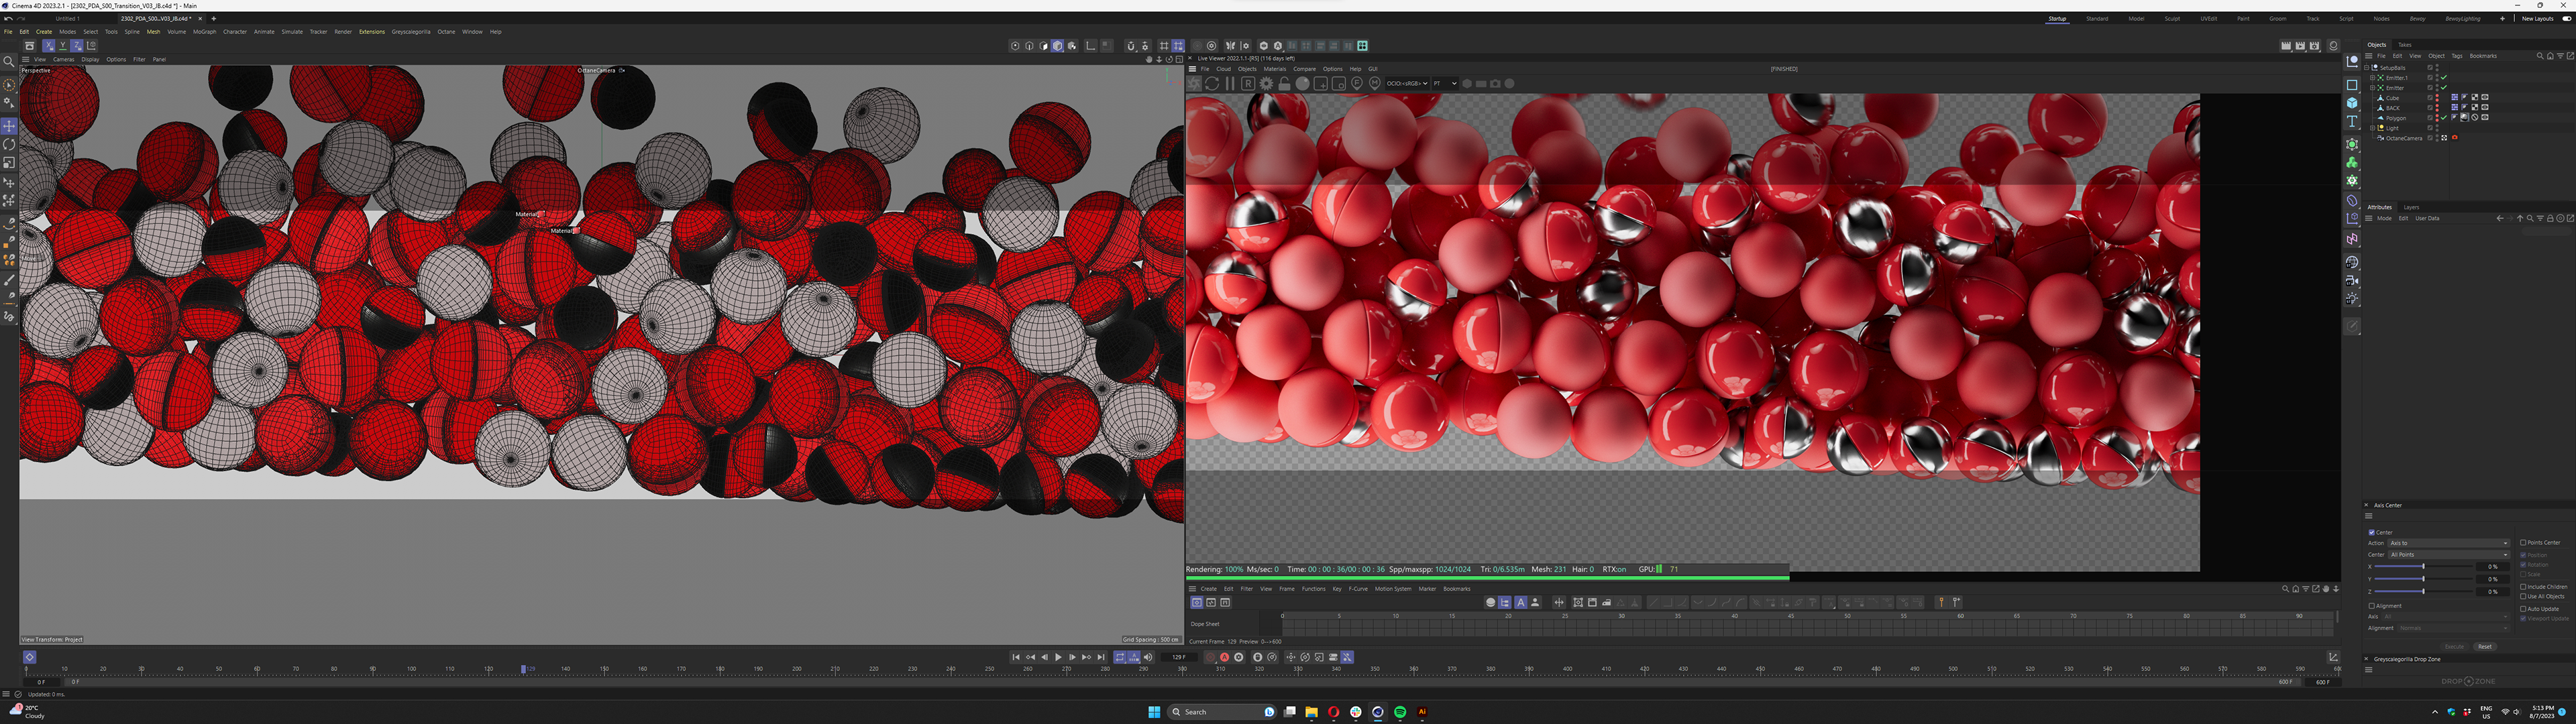Screen dimensions: 2576x724
Task: Open Spotify from the Windows taskbar
Action: click(x=1400, y=712)
